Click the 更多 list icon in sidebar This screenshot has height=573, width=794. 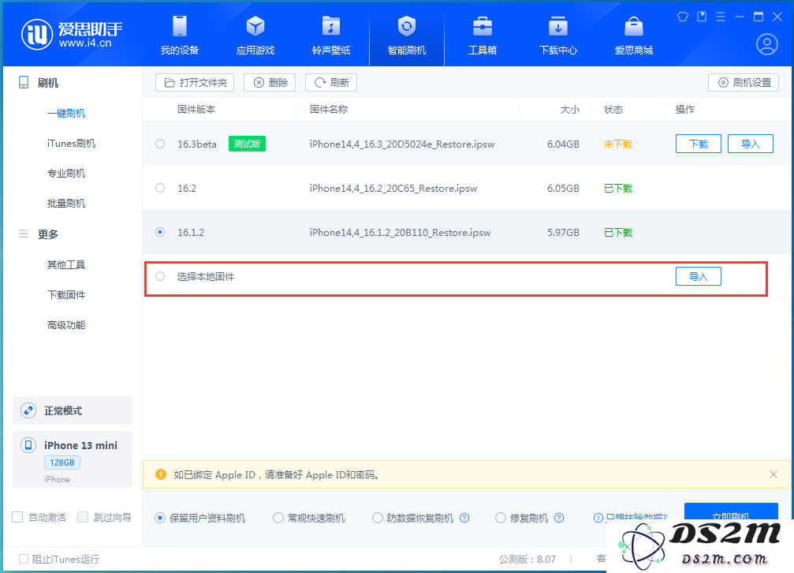pyautogui.click(x=24, y=234)
